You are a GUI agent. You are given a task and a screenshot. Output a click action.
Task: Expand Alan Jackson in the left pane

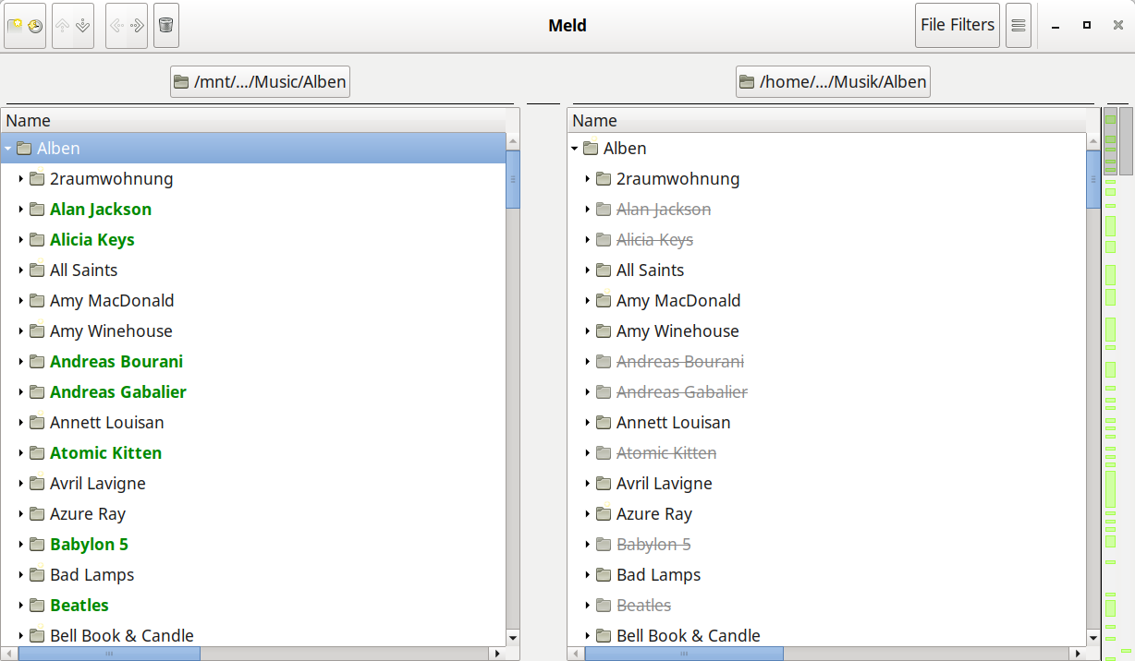20,210
